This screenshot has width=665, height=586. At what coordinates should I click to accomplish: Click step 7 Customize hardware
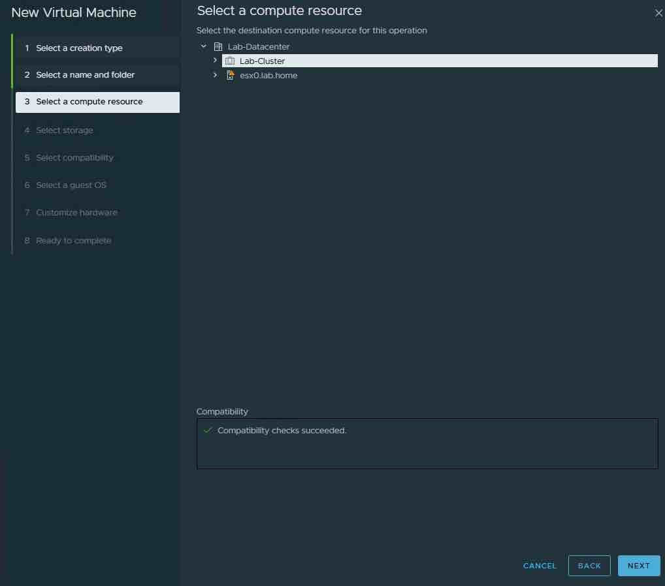pos(76,213)
